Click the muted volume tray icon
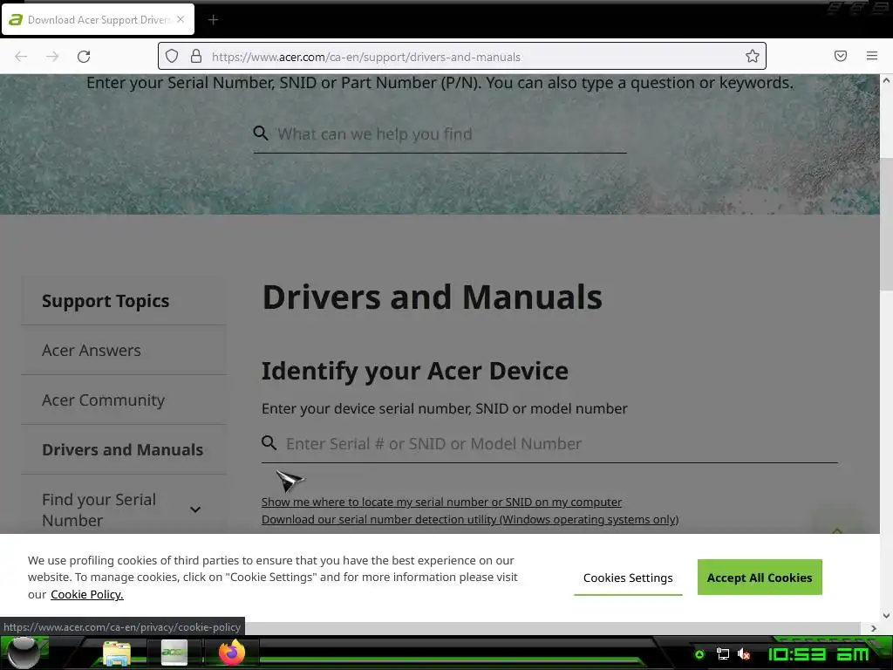The height and width of the screenshot is (670, 893). pyautogui.click(x=743, y=654)
